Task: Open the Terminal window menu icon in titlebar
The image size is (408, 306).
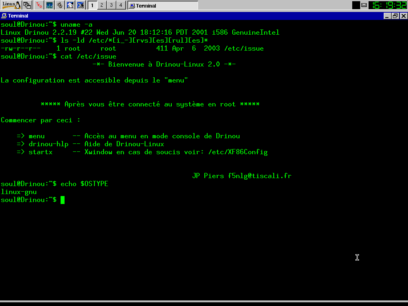Action: 4,16
